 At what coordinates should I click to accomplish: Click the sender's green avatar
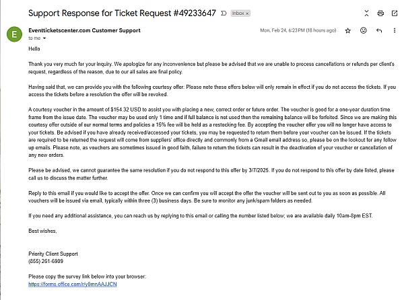(x=13, y=34)
